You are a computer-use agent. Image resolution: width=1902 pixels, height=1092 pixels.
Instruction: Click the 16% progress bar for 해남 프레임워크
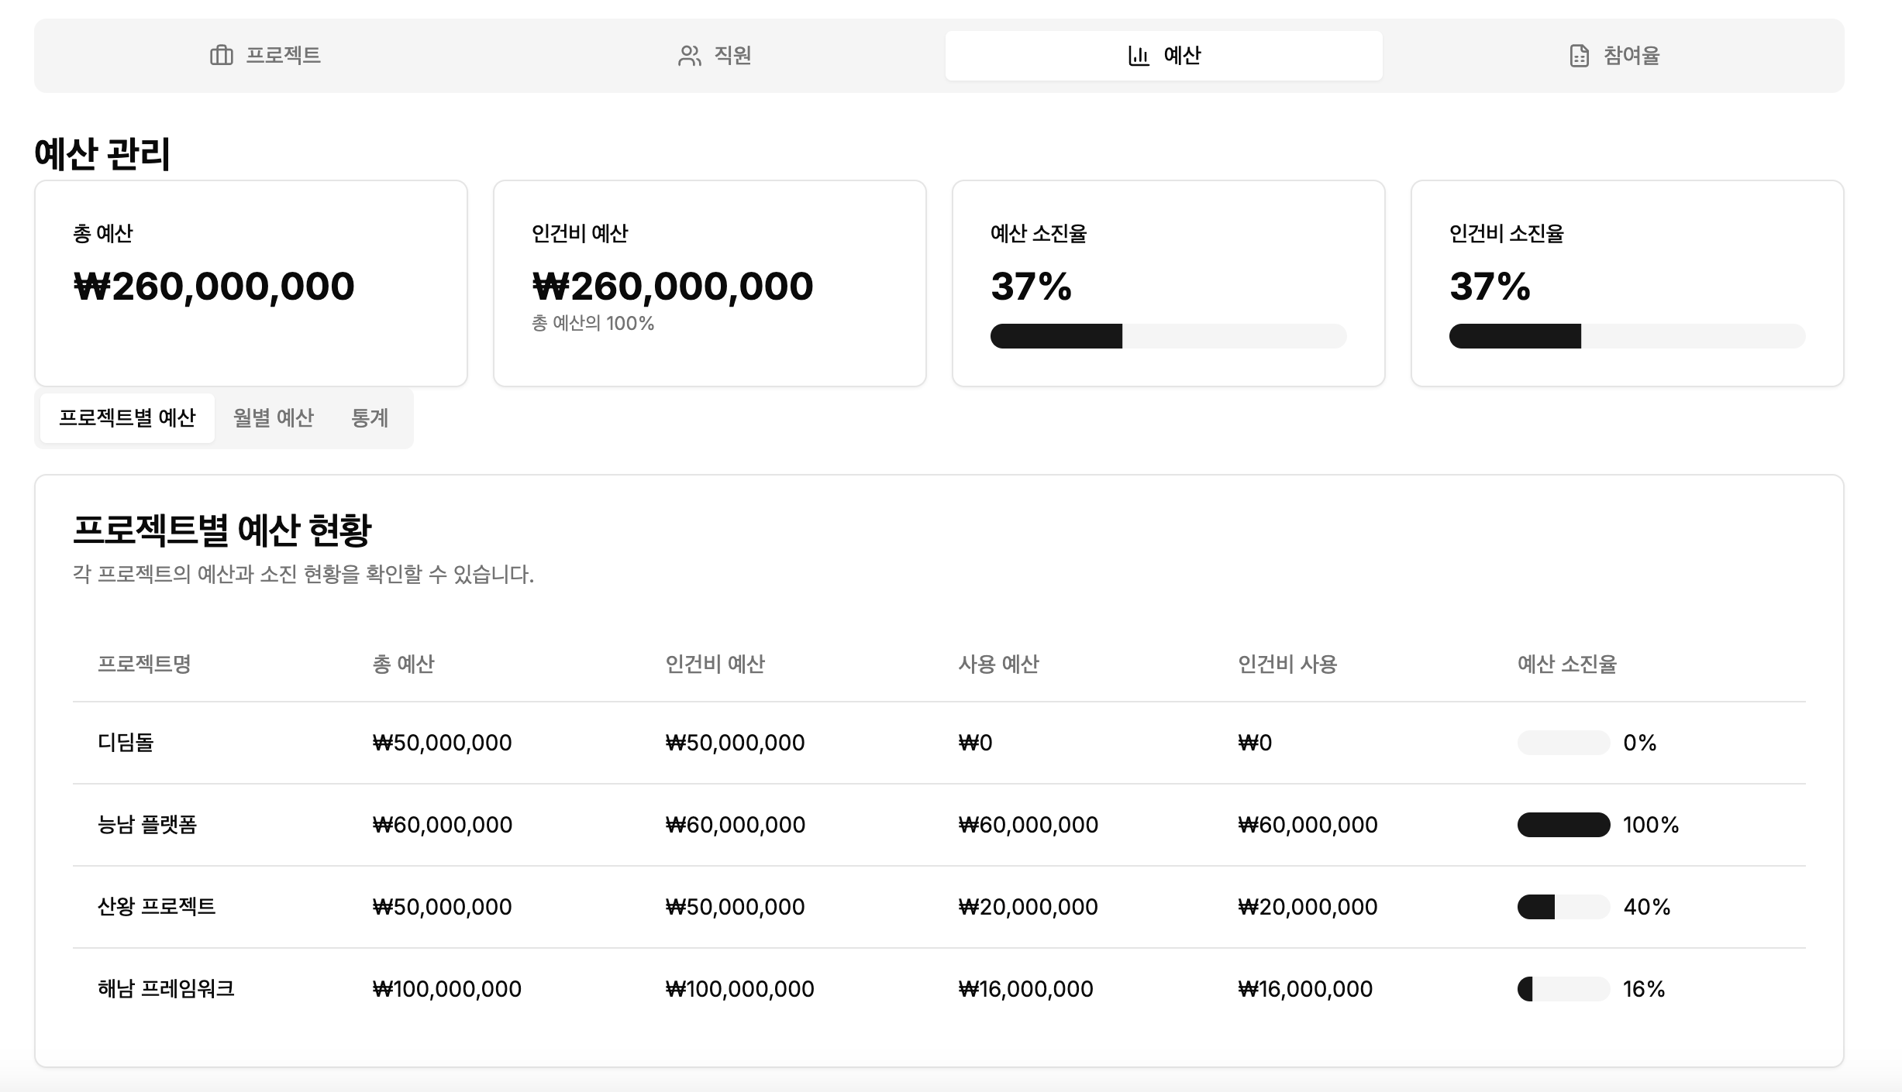tap(1563, 989)
